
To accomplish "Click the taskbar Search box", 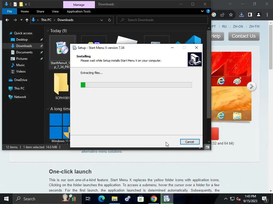I will coord(47,199).
